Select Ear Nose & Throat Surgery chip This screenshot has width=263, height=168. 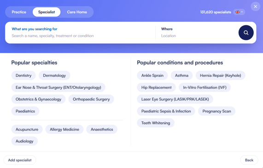tap(58, 87)
